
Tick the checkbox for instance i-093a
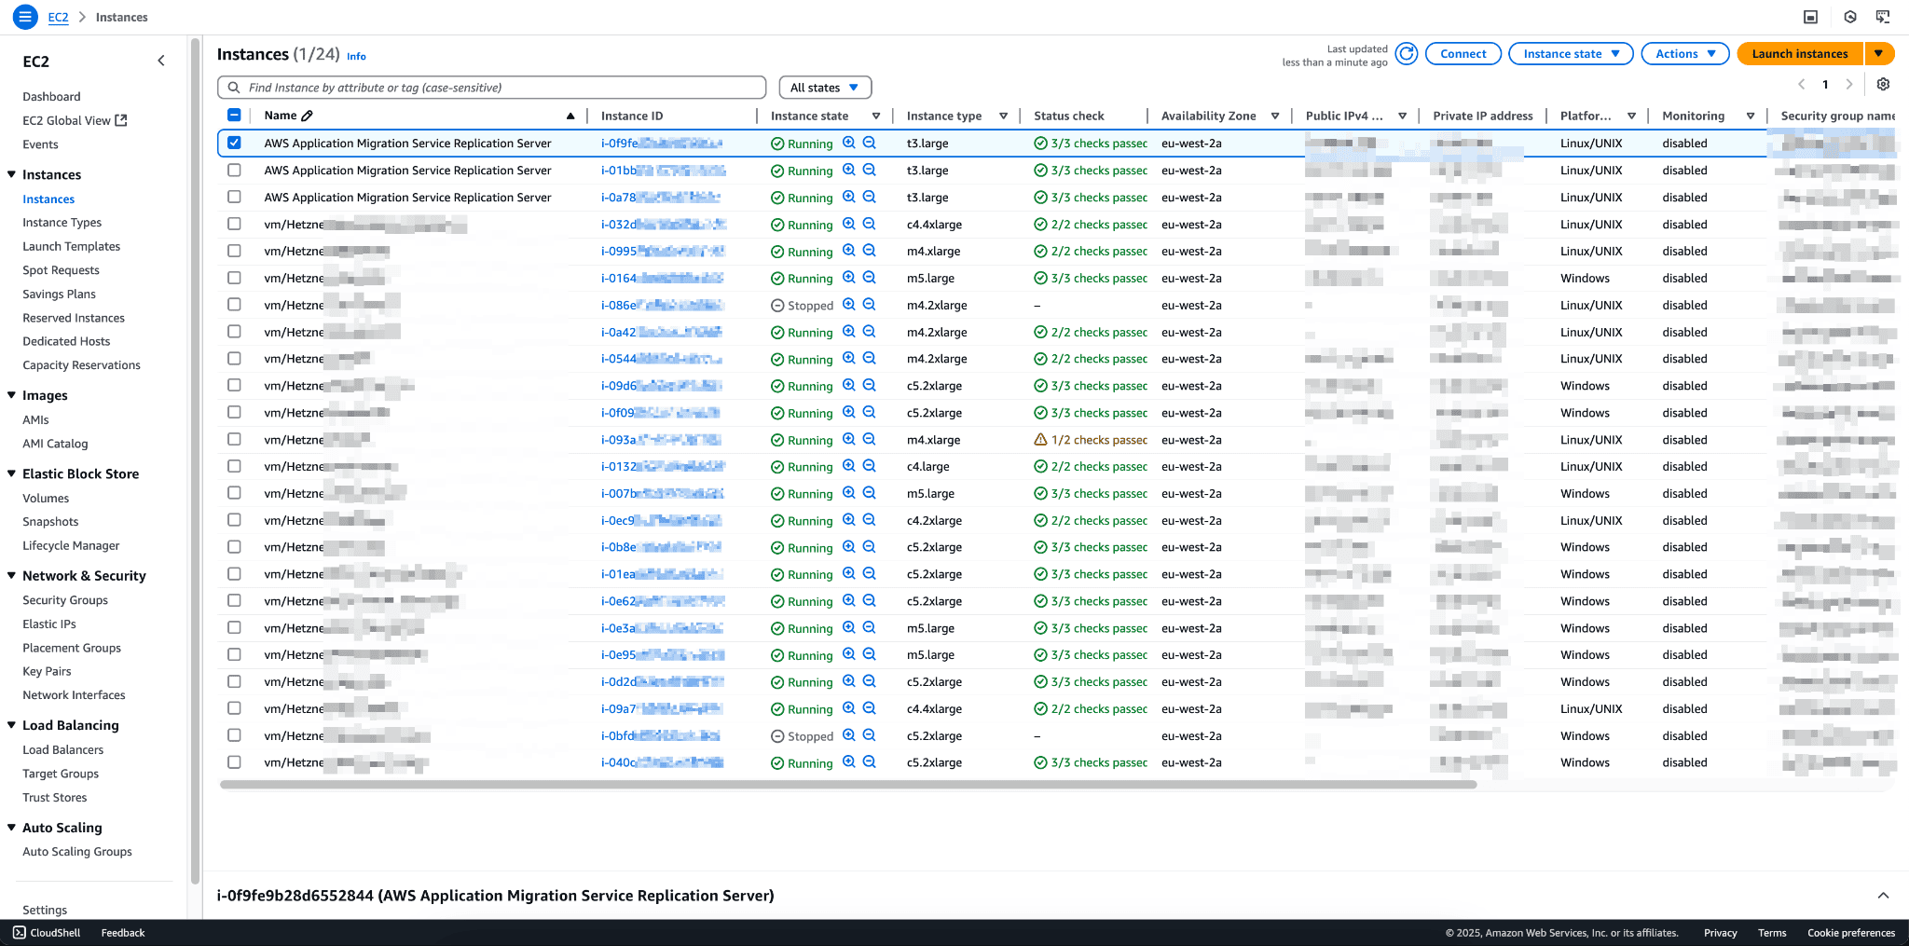[234, 439]
